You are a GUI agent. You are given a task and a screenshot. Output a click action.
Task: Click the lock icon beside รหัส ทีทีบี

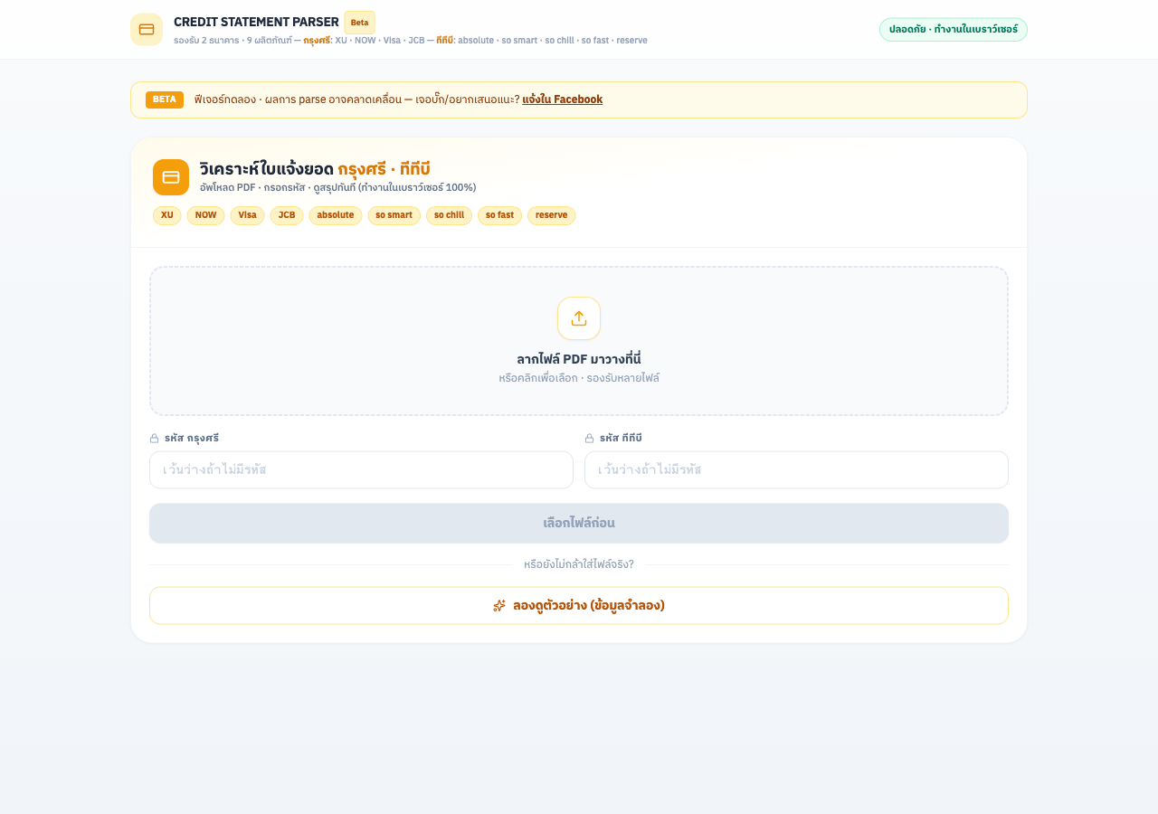589,439
